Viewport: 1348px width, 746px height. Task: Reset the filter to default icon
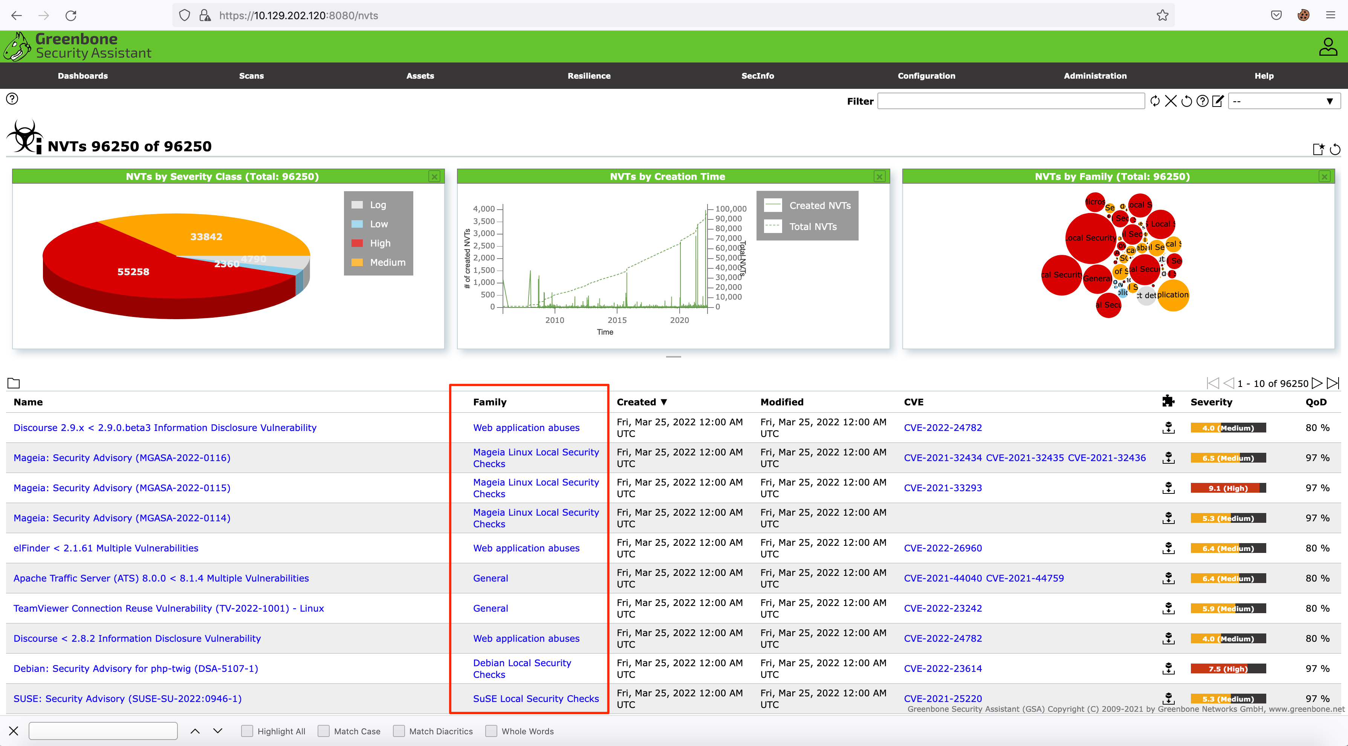tap(1187, 101)
